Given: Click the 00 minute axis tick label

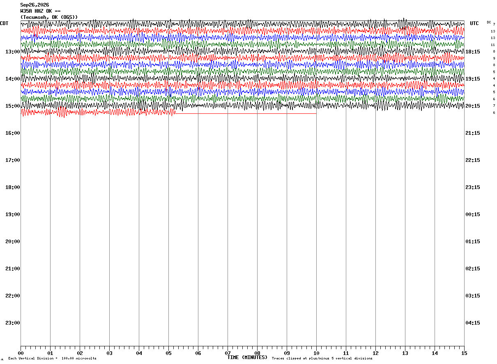Looking at the screenshot, I should tap(21, 353).
